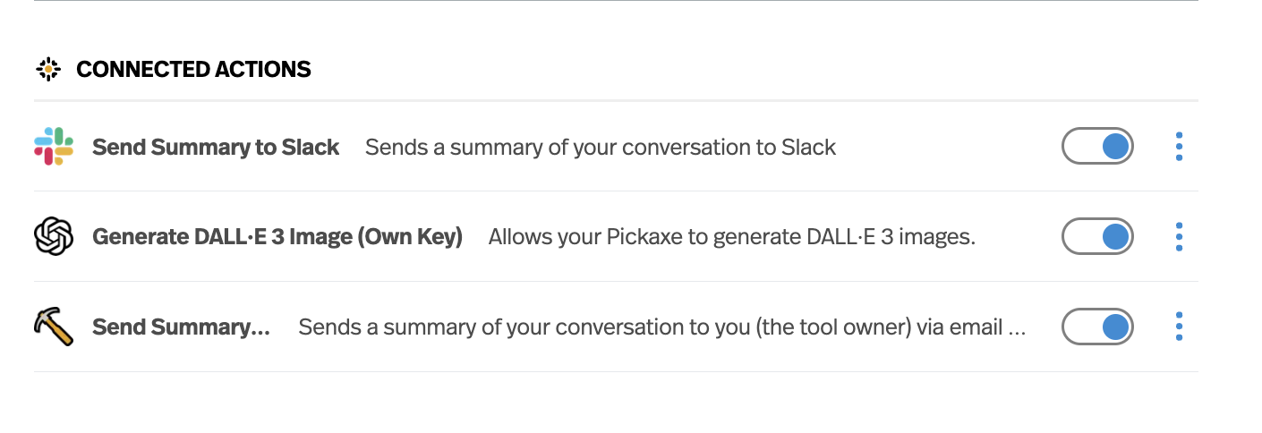
Task: Click the DALL·E 3 images description text
Action: pyautogui.click(x=730, y=237)
